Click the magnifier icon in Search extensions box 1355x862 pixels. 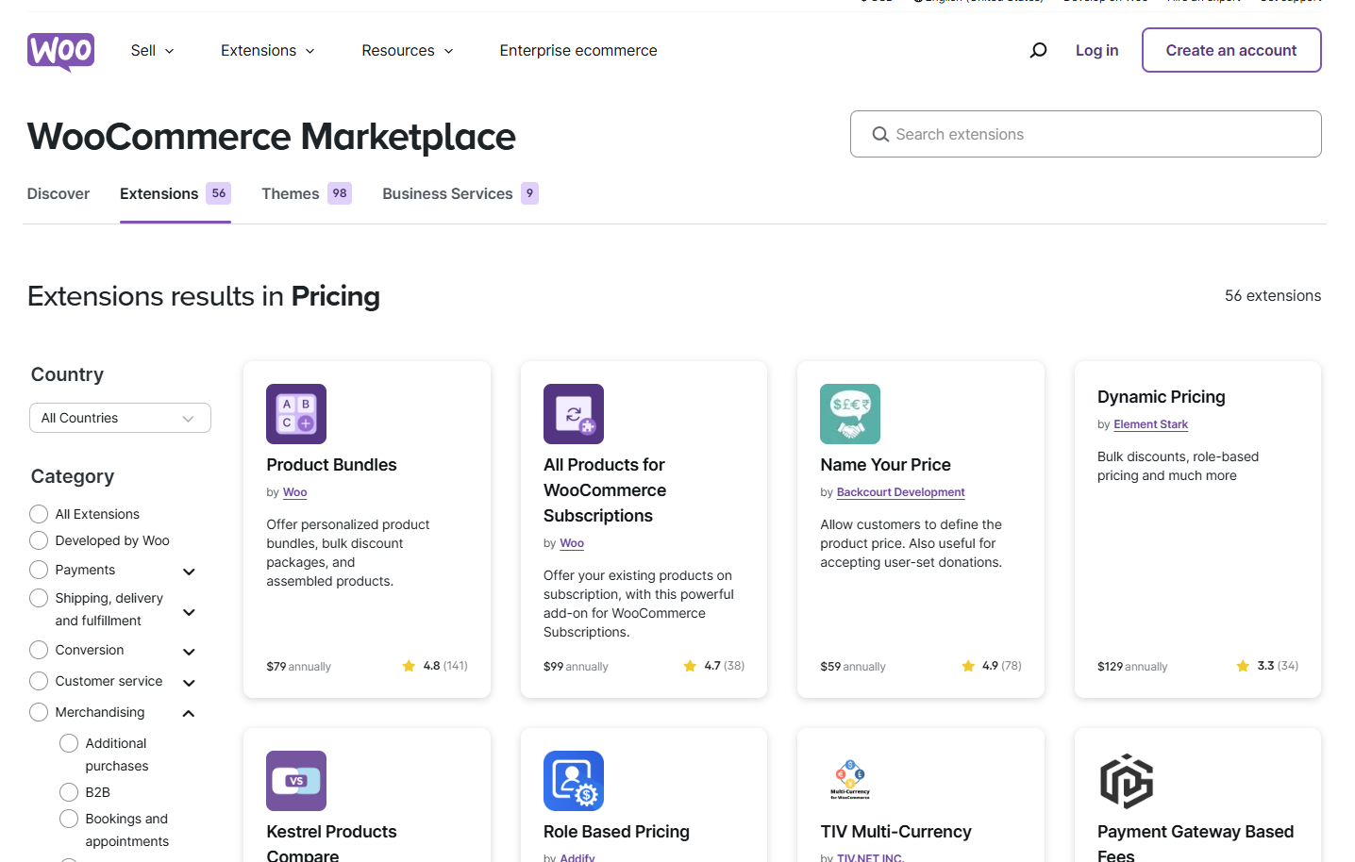880,134
